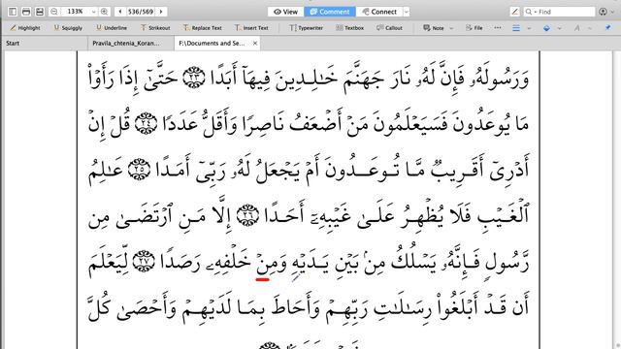Screen dimensions: 621x349
Task: Click the verse 27 marker ornament
Action: pos(144,261)
